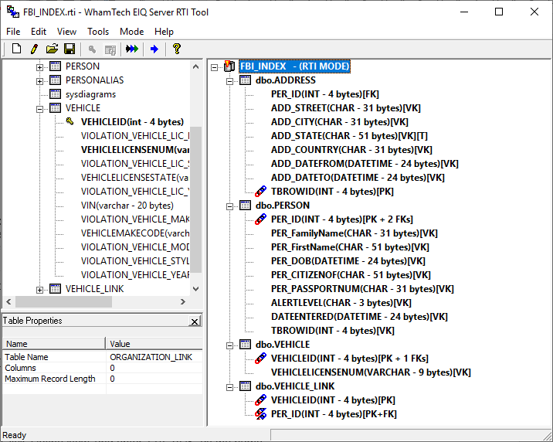553x442 pixels.
Task: Click the dbo.VEHICLE_LINK table icon
Action: pos(245,386)
